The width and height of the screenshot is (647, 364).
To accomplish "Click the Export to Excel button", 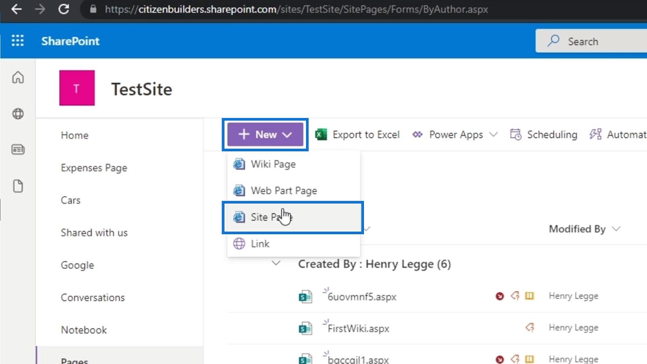I will (357, 135).
